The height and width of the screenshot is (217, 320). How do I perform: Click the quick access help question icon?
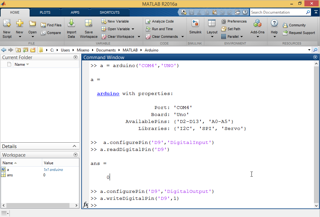[x=245, y=12]
